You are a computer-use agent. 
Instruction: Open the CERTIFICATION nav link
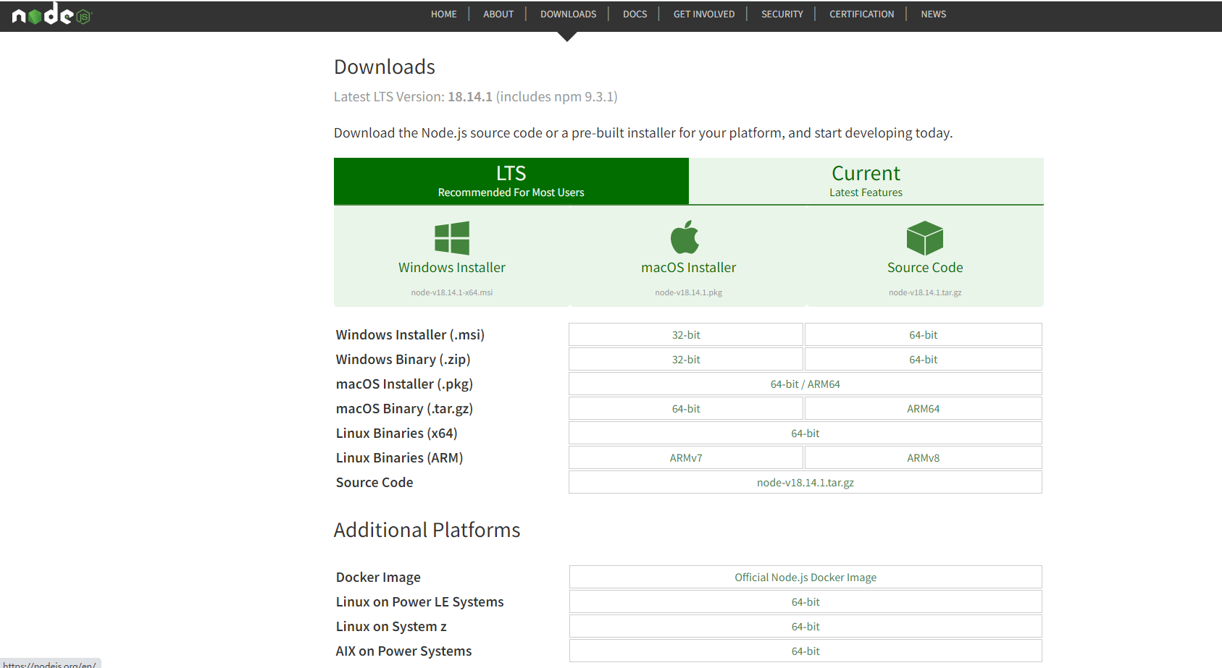pos(862,14)
